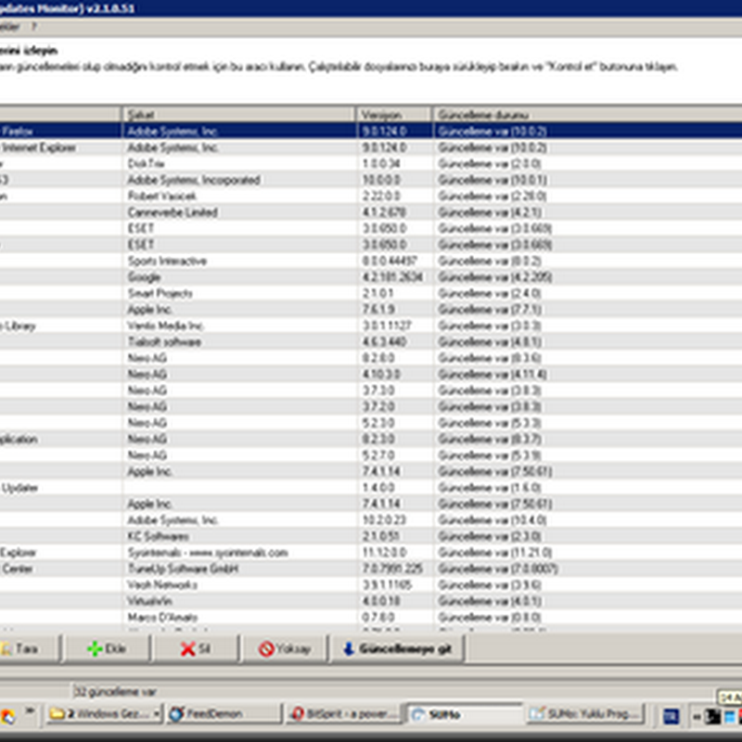The image size is (742, 742).
Task: Open the ? help menu
Action: tap(33, 27)
